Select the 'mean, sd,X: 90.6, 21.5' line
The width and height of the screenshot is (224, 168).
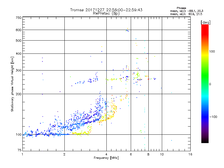point(186,14)
